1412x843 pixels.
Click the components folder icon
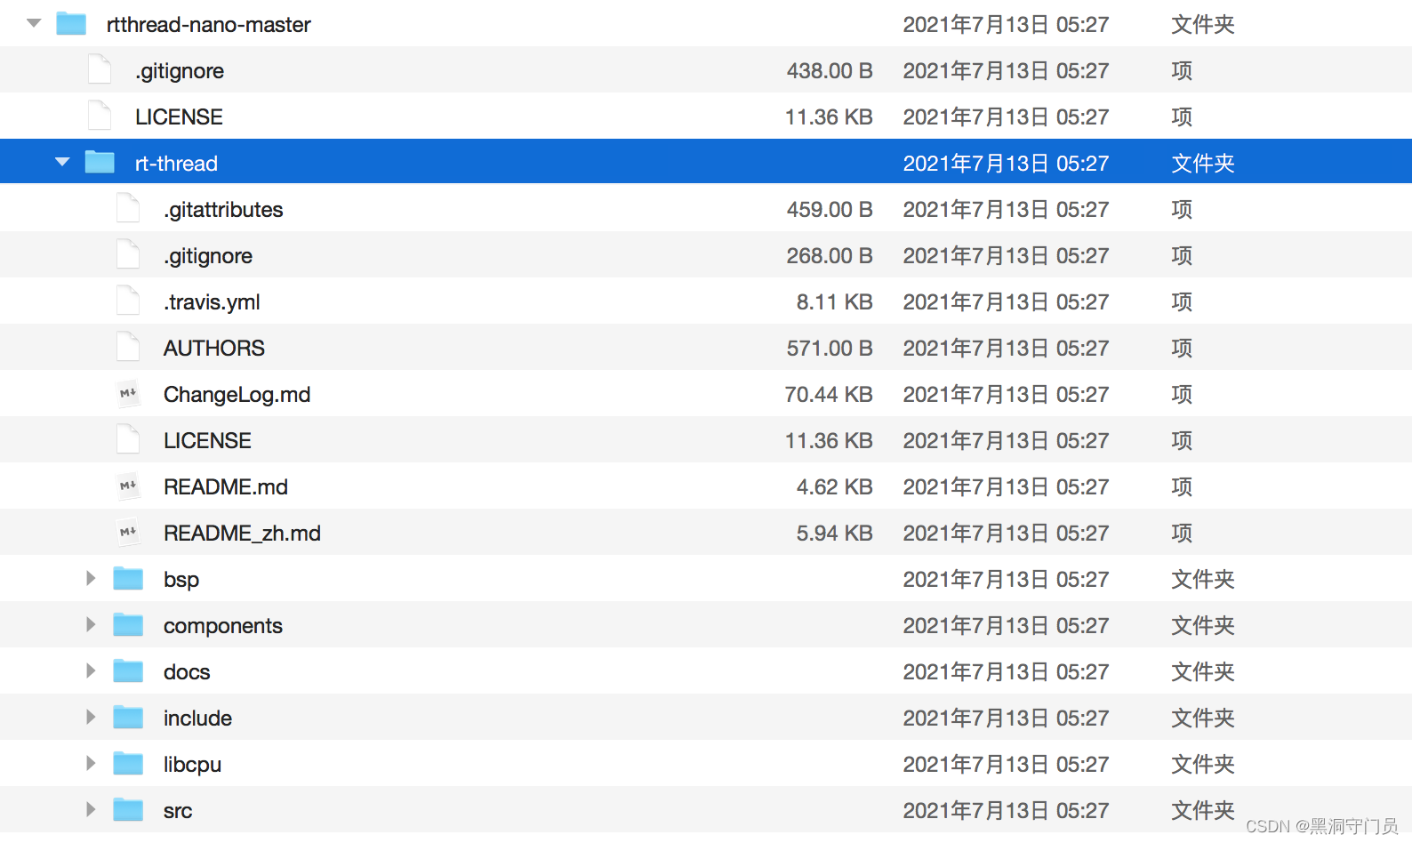(x=128, y=624)
